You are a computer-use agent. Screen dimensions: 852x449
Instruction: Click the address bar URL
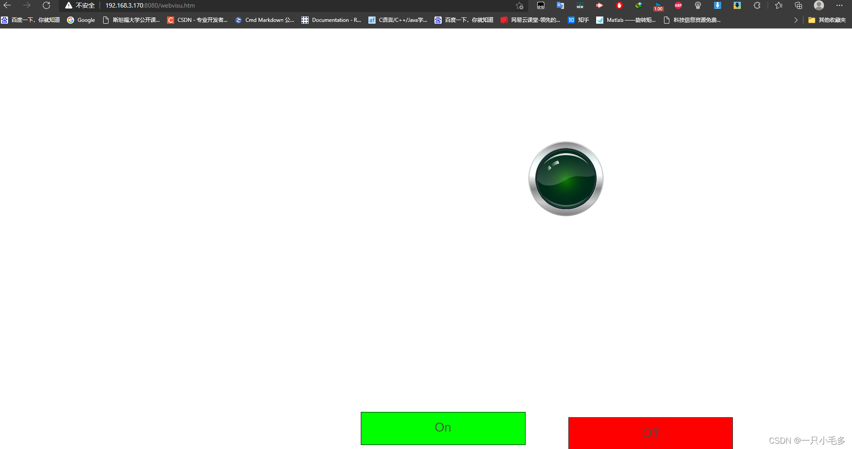pyautogui.click(x=150, y=5)
